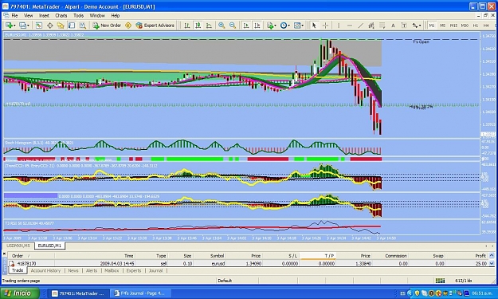Image resolution: width=498 pixels, height=299 pixels.
Task: Switch to M5 timeframe
Action: pos(442,26)
